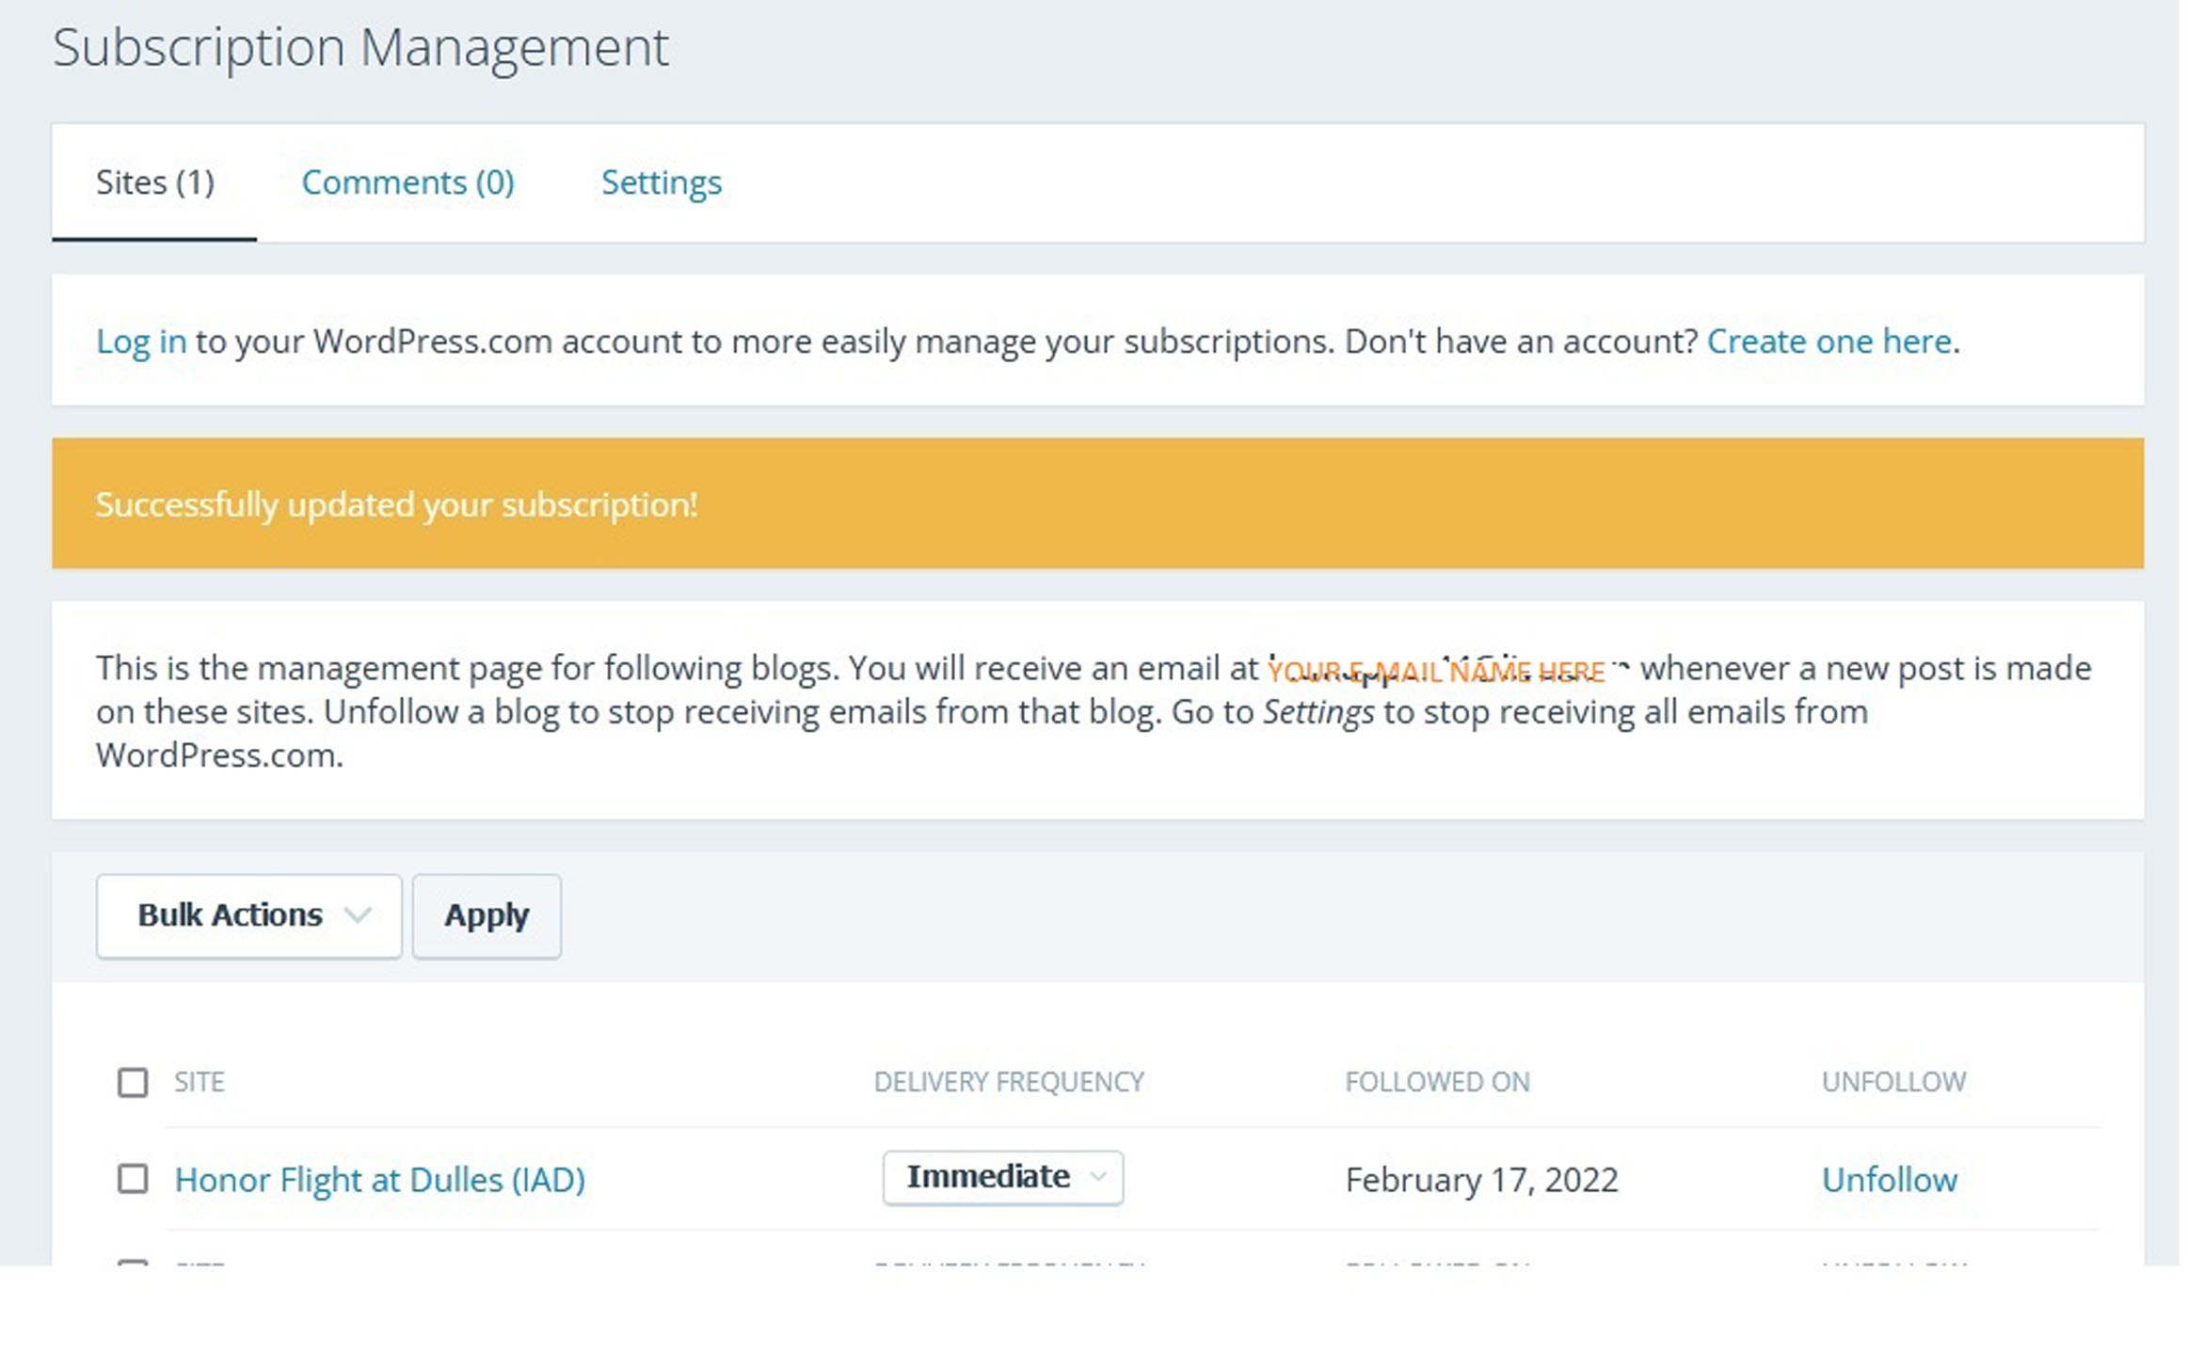Click the February 17, 2022 date cell

click(x=1481, y=1180)
